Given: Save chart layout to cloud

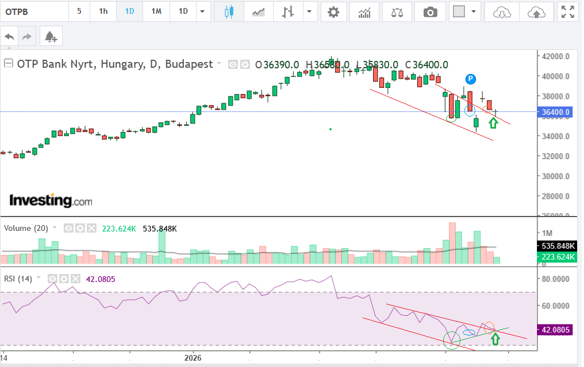Looking at the screenshot, I should tap(536, 11).
